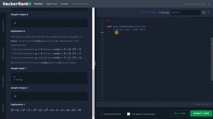The width and height of the screenshot is (213, 119).
Task: Reset code with the restore icon
Action: [204, 13]
